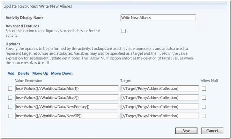231x139 pixels.
Task: Select the Alias1 row checkbox
Action: (10, 89)
